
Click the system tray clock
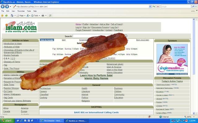pyautogui.click(x=193, y=121)
